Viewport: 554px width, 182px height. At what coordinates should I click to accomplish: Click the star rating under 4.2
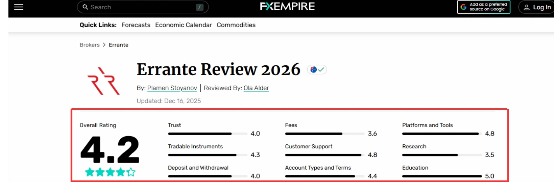point(110,172)
